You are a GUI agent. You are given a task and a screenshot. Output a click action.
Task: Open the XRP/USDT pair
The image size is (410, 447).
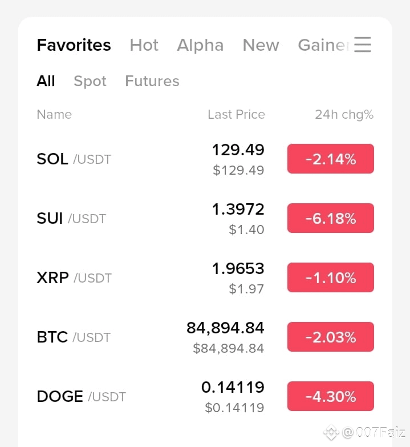pos(205,277)
